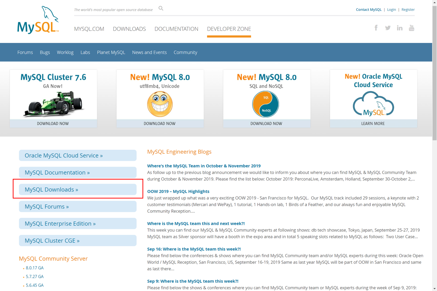
Task: Select the DEVELOPER ZONE menu item
Action: (x=229, y=29)
